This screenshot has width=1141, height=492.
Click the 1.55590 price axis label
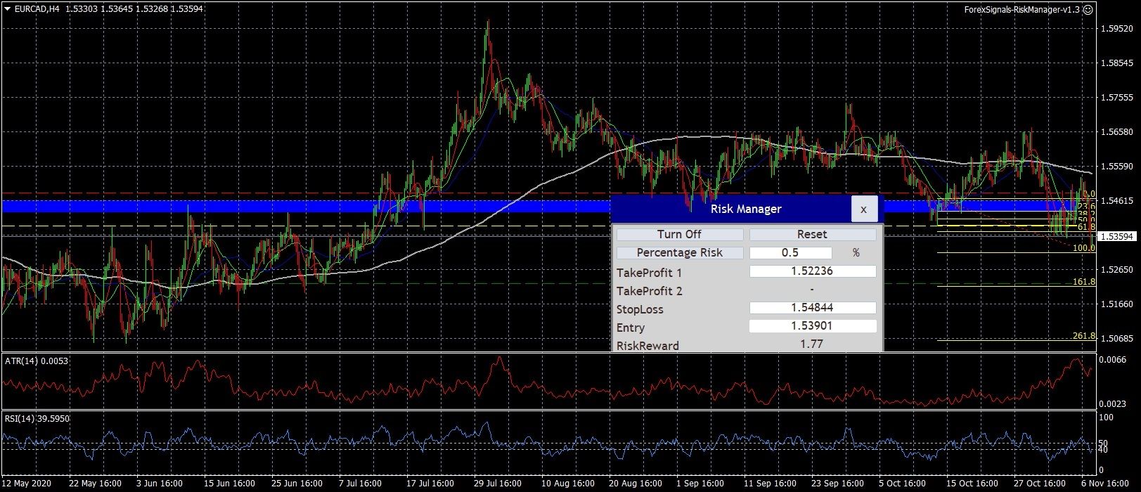tap(1118, 167)
